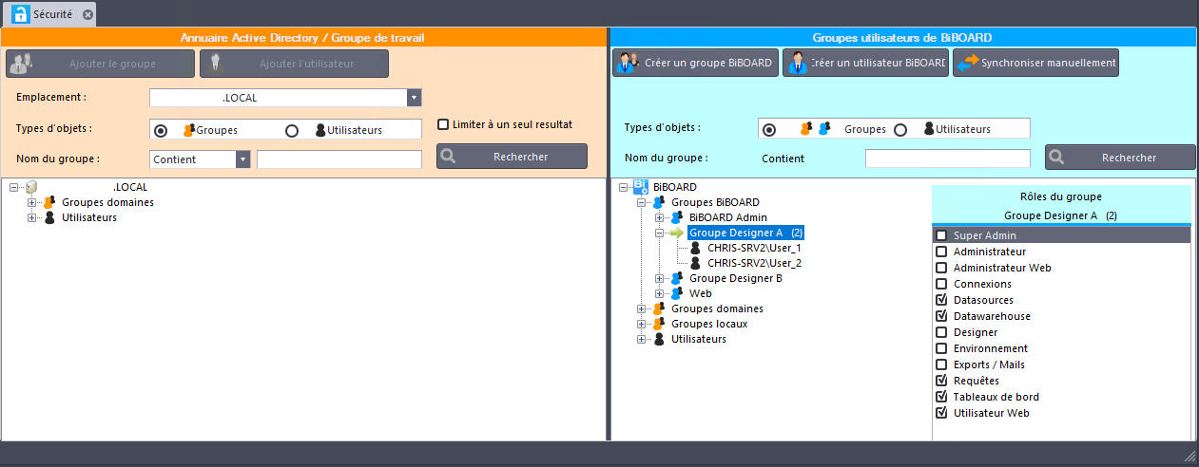Expand Groupes domaines in BiBOARD tree
1199x467 pixels.
tap(642, 309)
